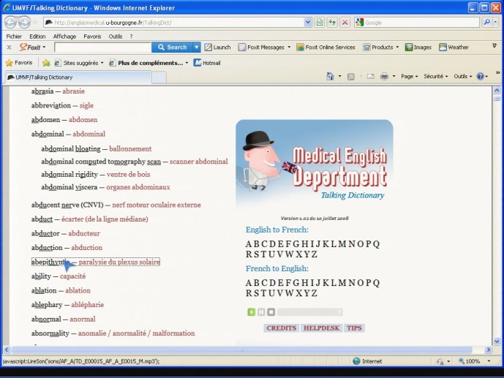The height and width of the screenshot is (378, 504).
Task: Add to favorites bar with star-arrow icon
Action: click(x=46, y=63)
